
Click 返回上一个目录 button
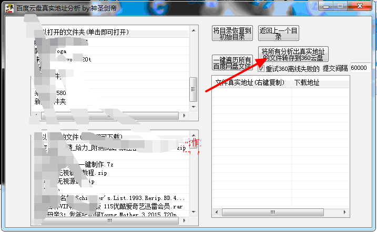coord(279,33)
